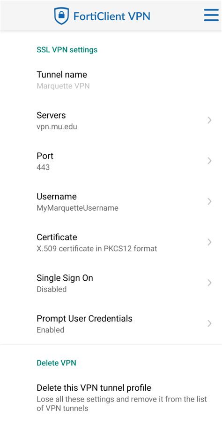
Task: Open the hamburger menu icon
Action: click(x=211, y=15)
